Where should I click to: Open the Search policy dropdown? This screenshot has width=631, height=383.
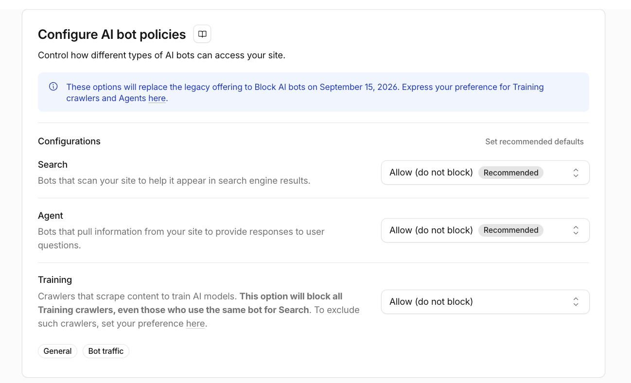click(x=485, y=173)
